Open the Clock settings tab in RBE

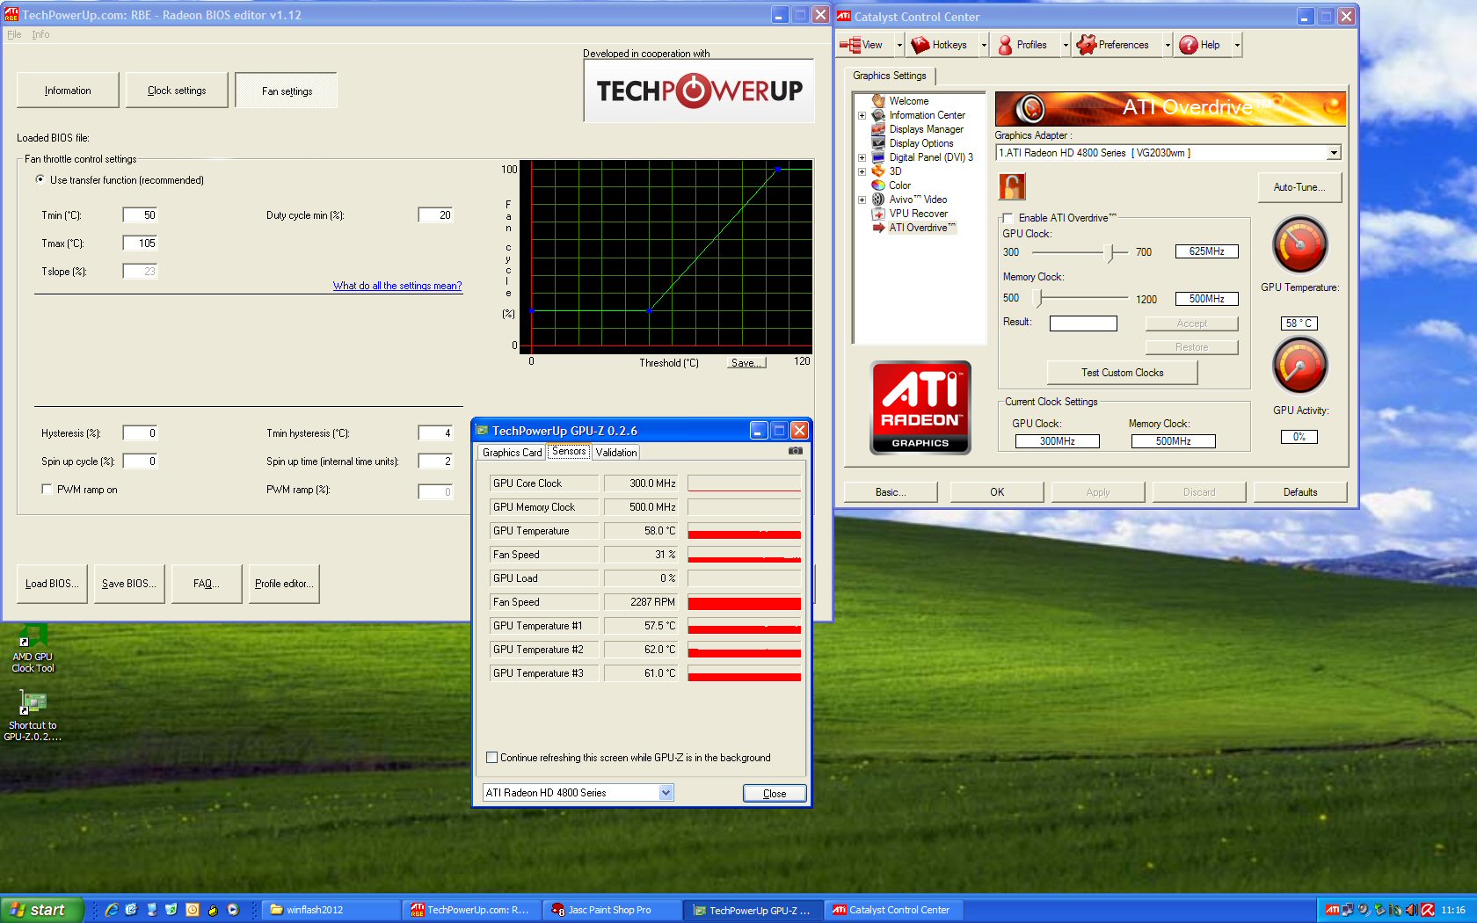click(x=177, y=91)
